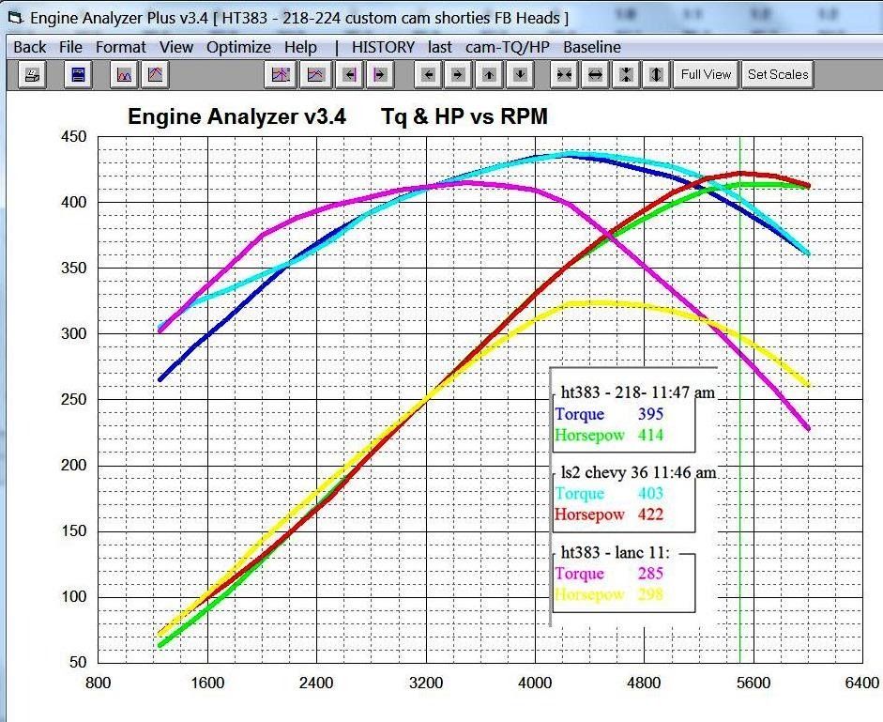The image size is (883, 722).
Task: Click magenta Torque 285 legend entry
Action: [609, 574]
